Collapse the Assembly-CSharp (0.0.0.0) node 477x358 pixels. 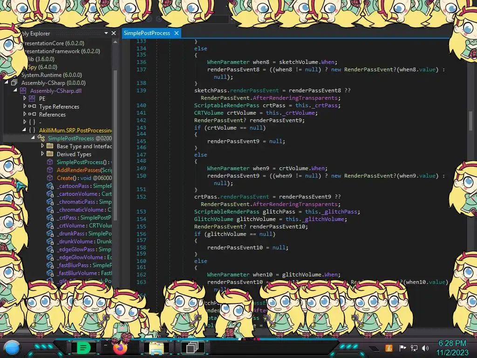pos(6,82)
